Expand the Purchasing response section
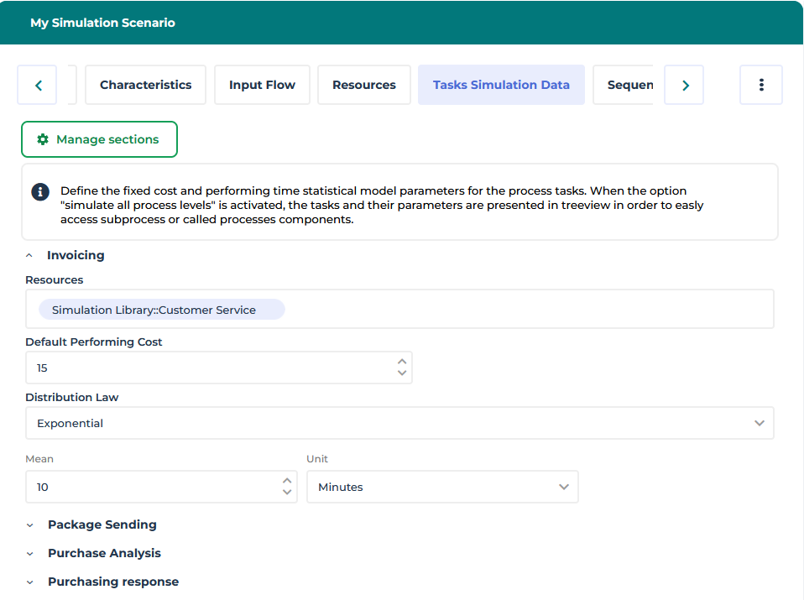804x600 pixels. pos(30,582)
